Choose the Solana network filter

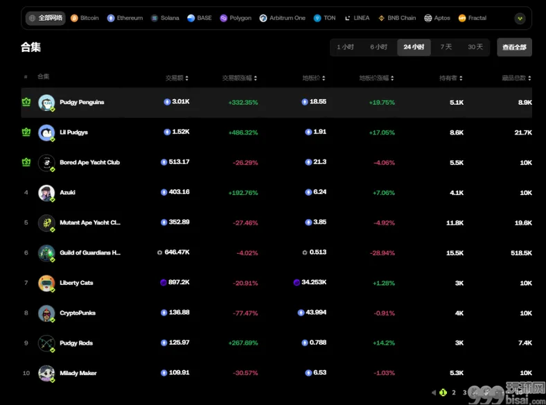165,18
